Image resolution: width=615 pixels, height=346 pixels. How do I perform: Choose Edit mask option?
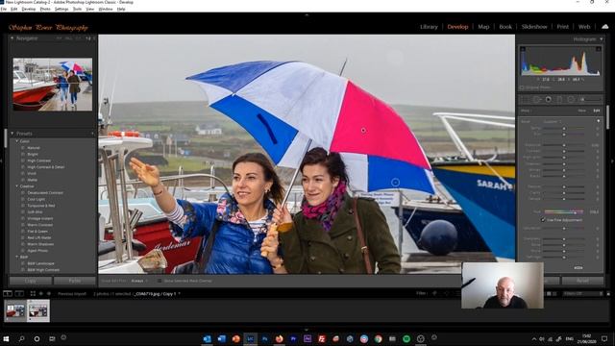tap(596, 111)
